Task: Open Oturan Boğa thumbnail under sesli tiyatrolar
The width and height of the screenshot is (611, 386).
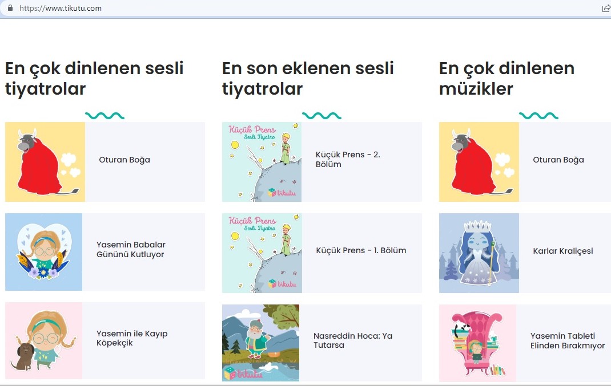Action: pyautogui.click(x=45, y=162)
